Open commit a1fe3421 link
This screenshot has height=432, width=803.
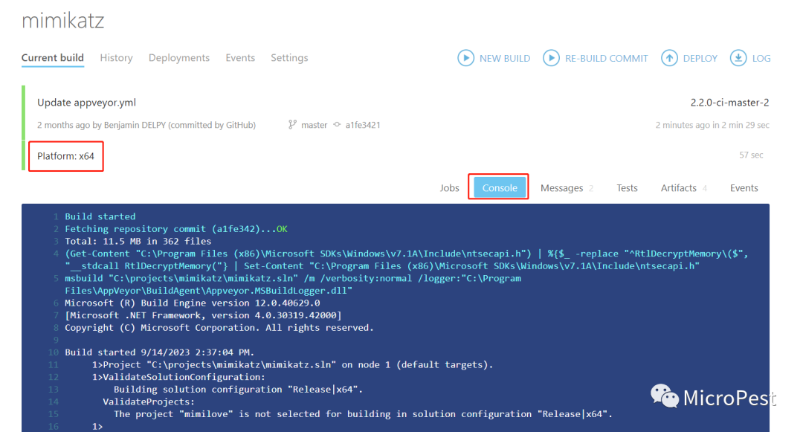(363, 125)
